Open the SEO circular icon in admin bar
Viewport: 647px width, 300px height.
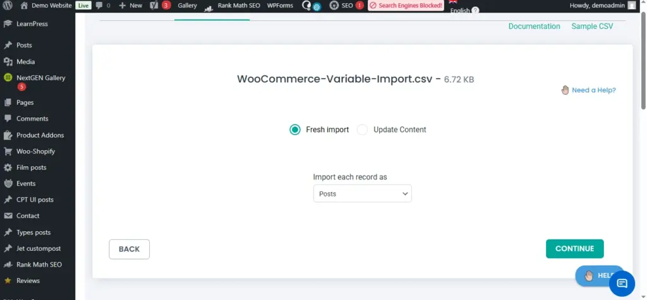(334, 6)
